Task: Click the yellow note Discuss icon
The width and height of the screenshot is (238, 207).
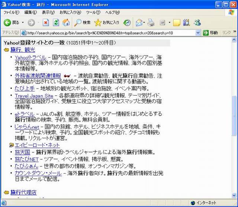Action: click(177, 23)
